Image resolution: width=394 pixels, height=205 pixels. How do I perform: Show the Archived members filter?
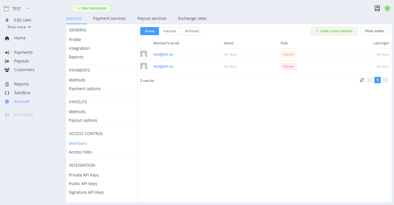point(192,31)
